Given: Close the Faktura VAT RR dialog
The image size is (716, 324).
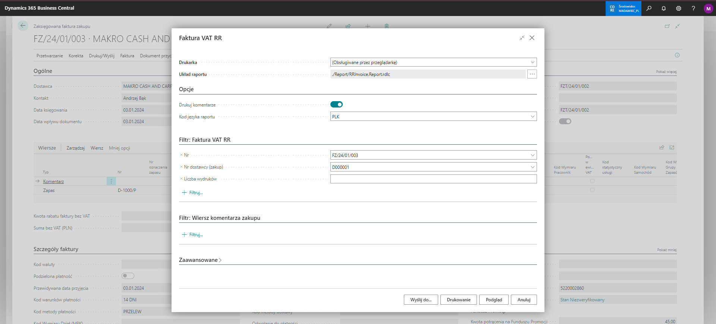Looking at the screenshot, I should click(532, 38).
